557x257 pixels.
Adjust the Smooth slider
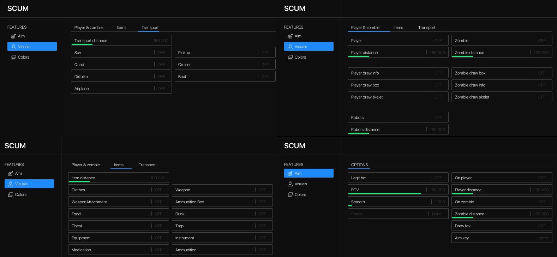click(x=398, y=202)
